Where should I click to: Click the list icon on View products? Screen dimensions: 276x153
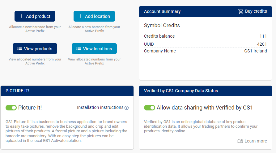pyautogui.click(x=20, y=48)
